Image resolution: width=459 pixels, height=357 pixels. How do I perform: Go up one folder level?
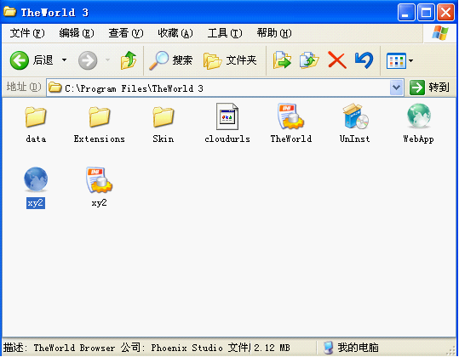point(129,60)
